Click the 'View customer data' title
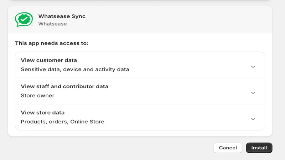285x160 pixels. click(x=49, y=60)
